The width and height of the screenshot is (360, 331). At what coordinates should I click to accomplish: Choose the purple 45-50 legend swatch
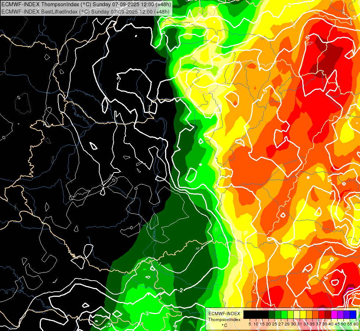[341, 314]
